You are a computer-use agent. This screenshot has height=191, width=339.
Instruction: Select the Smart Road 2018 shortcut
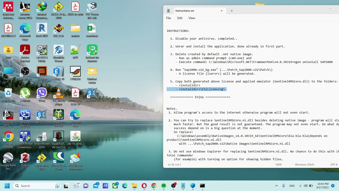point(42,161)
